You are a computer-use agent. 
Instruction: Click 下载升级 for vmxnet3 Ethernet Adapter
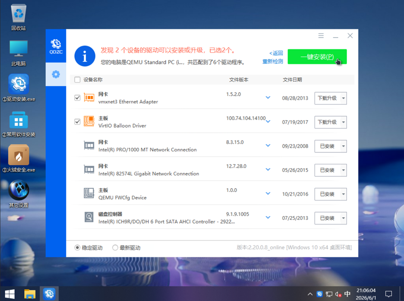327,98
